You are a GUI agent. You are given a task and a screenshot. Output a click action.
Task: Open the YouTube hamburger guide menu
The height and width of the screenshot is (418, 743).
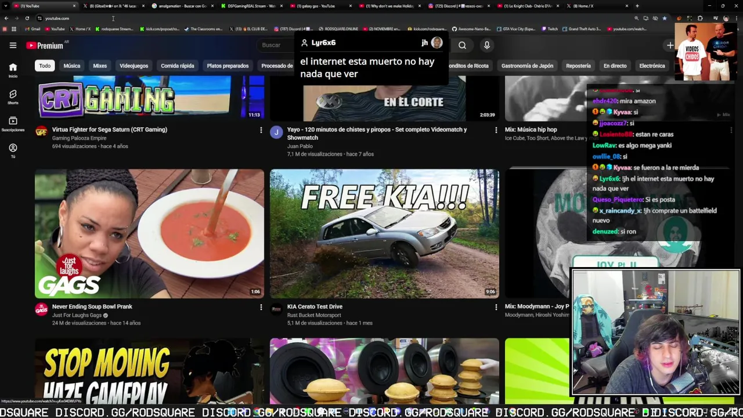pyautogui.click(x=13, y=45)
